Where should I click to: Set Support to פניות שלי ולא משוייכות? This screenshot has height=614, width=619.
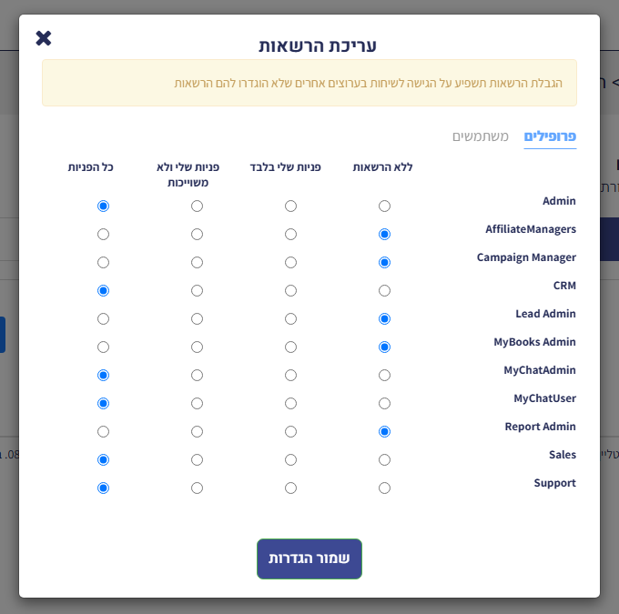(x=197, y=488)
